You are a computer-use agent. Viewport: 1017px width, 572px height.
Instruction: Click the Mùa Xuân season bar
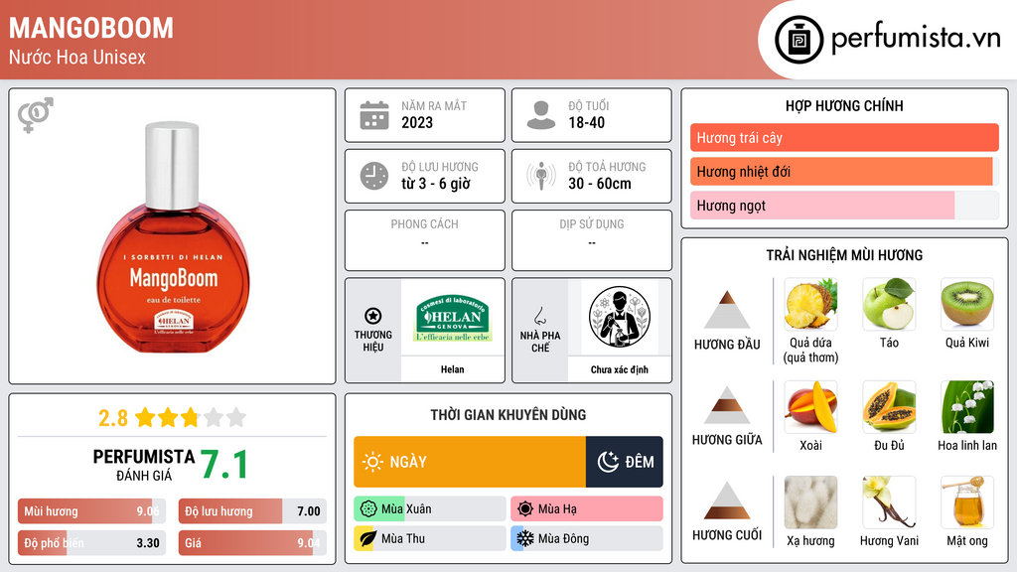pyautogui.click(x=430, y=509)
